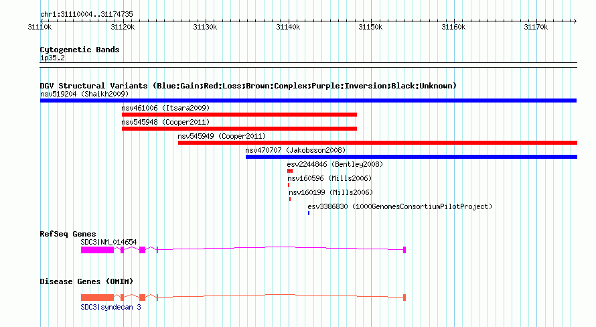Screen dimensions: 596x327
Task: Click the chr1:31110004..31174735 coordinate label
Action: pos(86,15)
